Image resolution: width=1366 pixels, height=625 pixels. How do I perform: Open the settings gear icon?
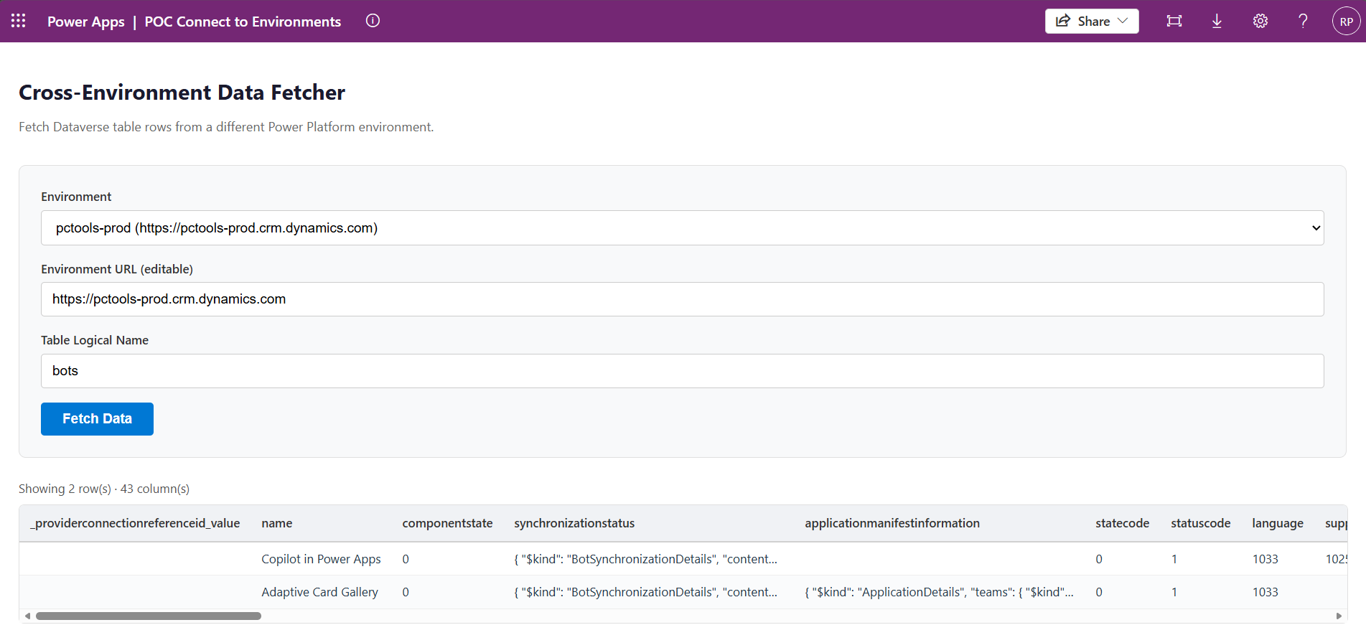[x=1260, y=21]
